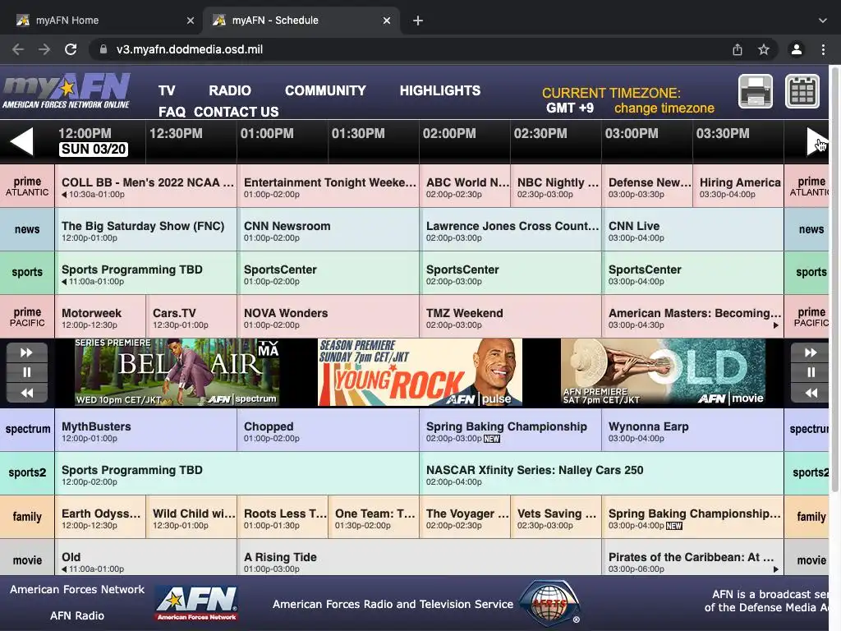Reload the page in the browser

coord(71,49)
